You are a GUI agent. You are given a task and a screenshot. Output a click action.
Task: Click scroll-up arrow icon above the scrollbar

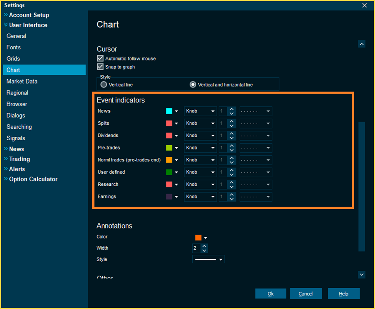point(362,44)
